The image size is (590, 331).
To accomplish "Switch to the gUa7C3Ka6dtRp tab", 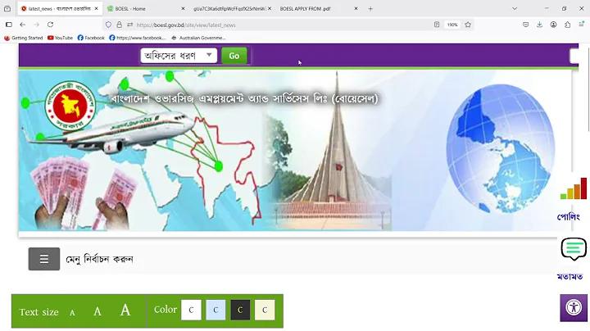I will (232, 8).
